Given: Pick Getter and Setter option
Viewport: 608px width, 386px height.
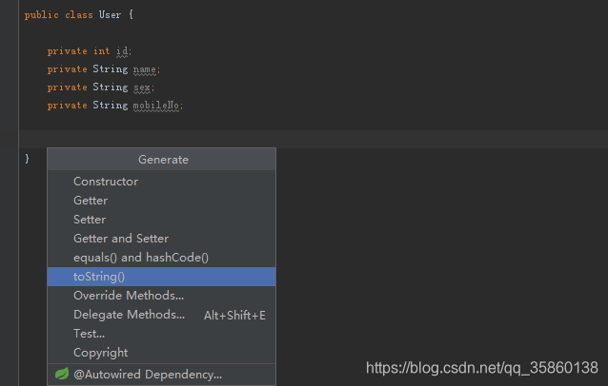Looking at the screenshot, I should tap(161, 239).
